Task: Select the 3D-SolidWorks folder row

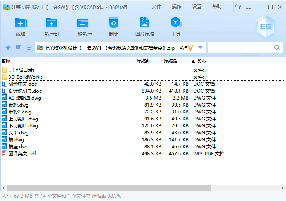Action: pos(143,77)
